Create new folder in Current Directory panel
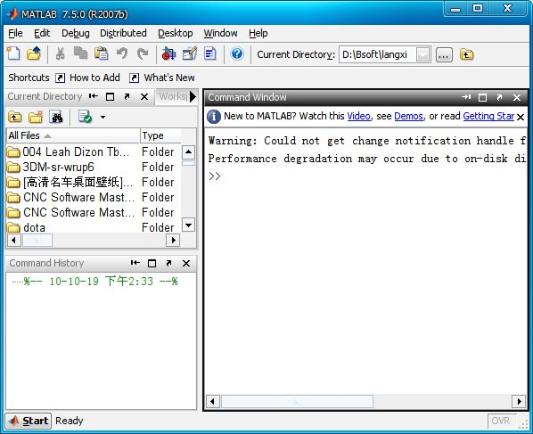Image resolution: width=533 pixels, height=434 pixels. 36,117
